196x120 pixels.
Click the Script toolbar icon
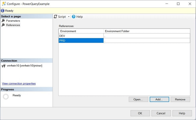[56, 17]
